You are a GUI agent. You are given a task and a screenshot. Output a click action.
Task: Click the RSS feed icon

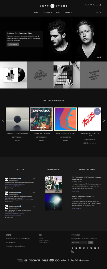click(x=73, y=251)
